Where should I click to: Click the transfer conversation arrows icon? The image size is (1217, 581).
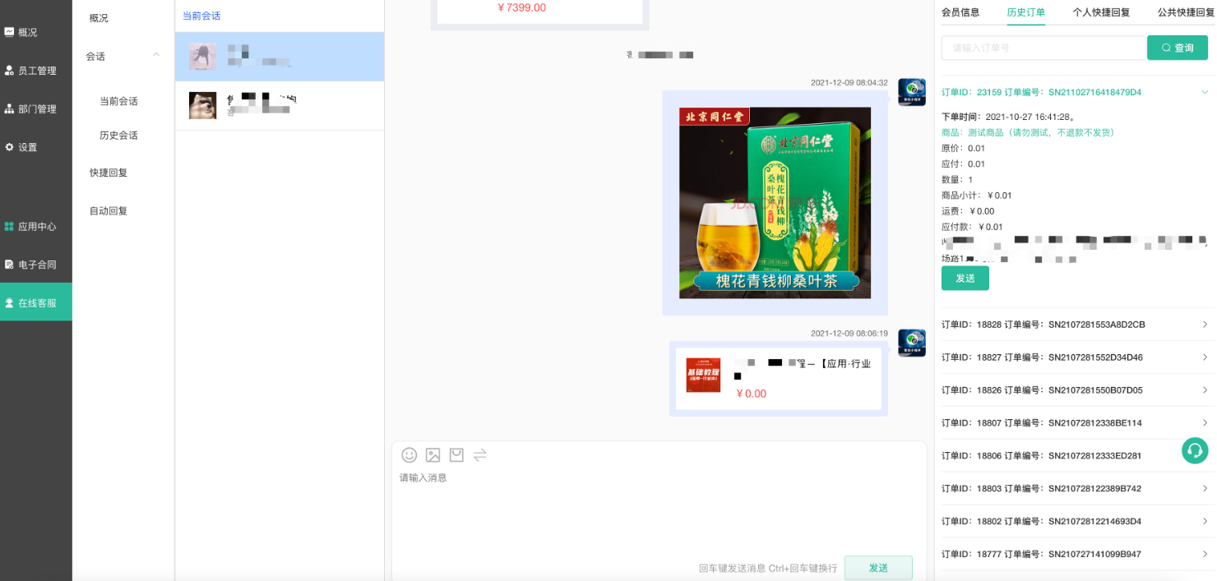point(480,455)
